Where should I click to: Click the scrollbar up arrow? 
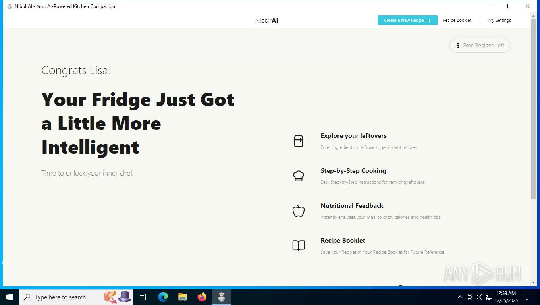[x=533, y=15]
